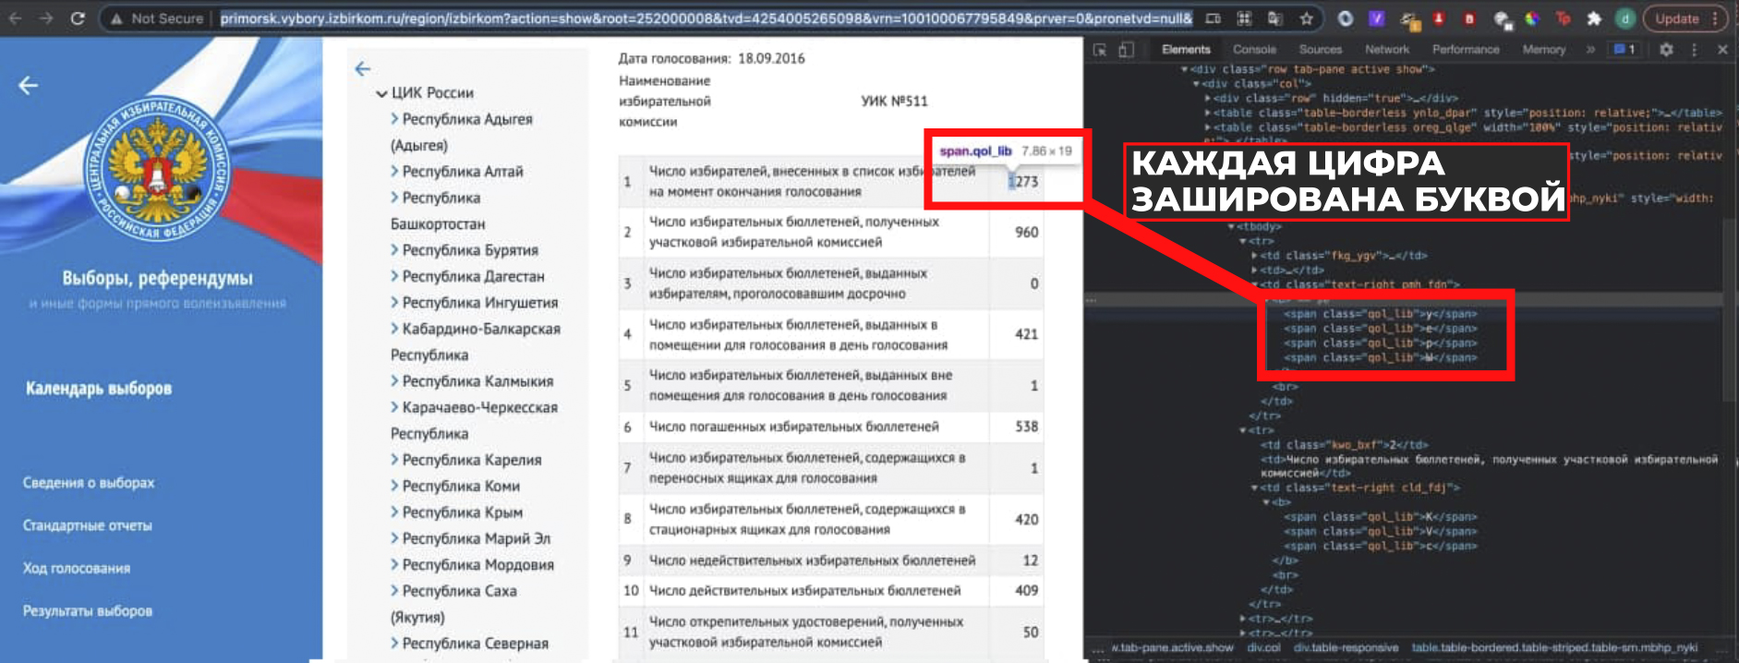The image size is (1739, 663).
Task: Bookmark the page with the star icon
Action: [1306, 18]
